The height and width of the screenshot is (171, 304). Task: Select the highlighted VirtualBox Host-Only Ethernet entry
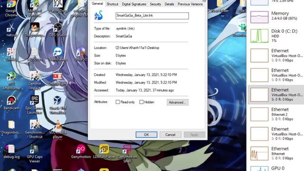tap(275, 95)
